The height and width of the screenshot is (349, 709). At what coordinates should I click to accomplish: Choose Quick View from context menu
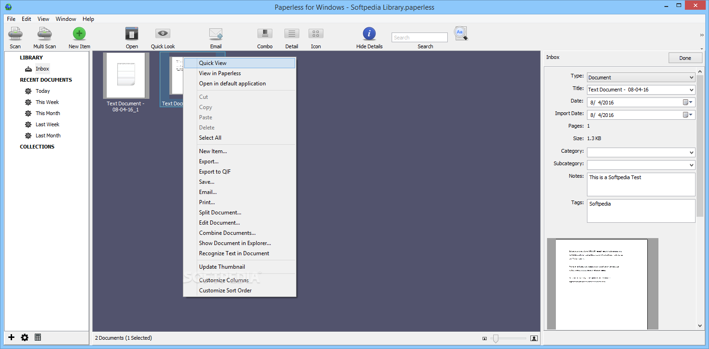tap(240, 63)
